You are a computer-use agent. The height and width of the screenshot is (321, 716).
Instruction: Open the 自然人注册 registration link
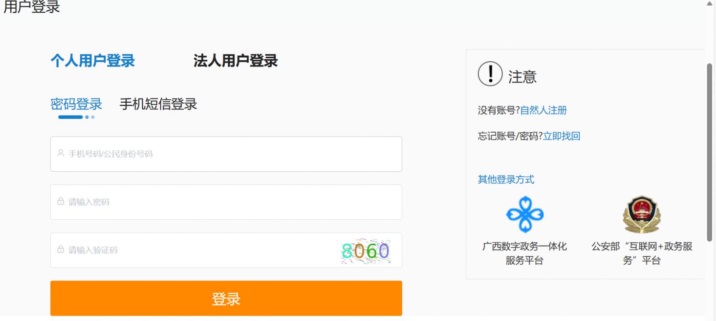coord(543,110)
